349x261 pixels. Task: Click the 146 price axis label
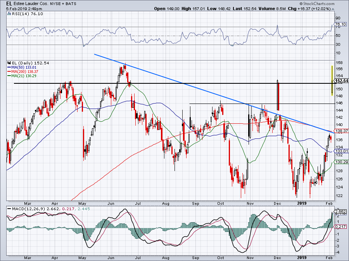339,103
